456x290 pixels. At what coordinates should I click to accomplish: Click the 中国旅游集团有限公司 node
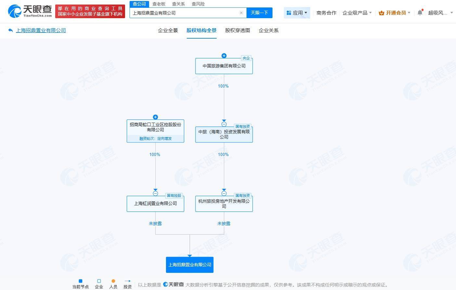click(224, 66)
